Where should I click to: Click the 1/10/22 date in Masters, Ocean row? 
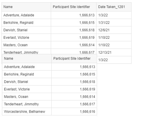tap(114, 45)
